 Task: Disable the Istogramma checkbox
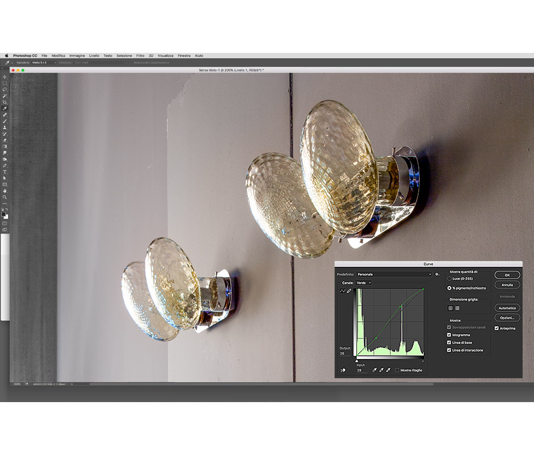coord(448,335)
